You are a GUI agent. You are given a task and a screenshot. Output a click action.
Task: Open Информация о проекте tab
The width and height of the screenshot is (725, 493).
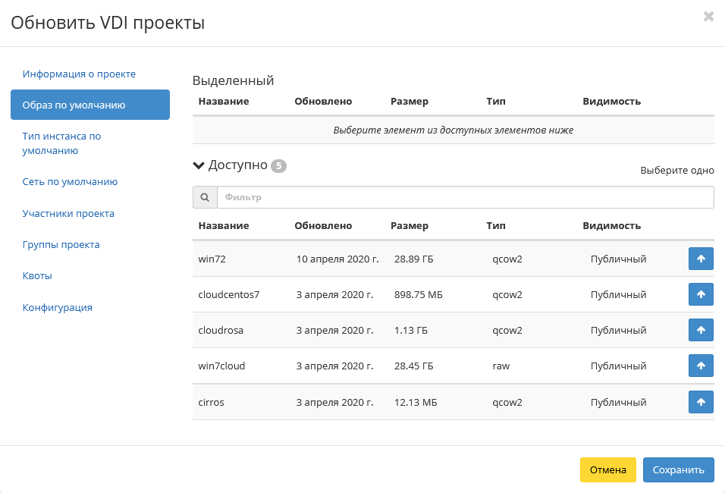[x=79, y=74]
